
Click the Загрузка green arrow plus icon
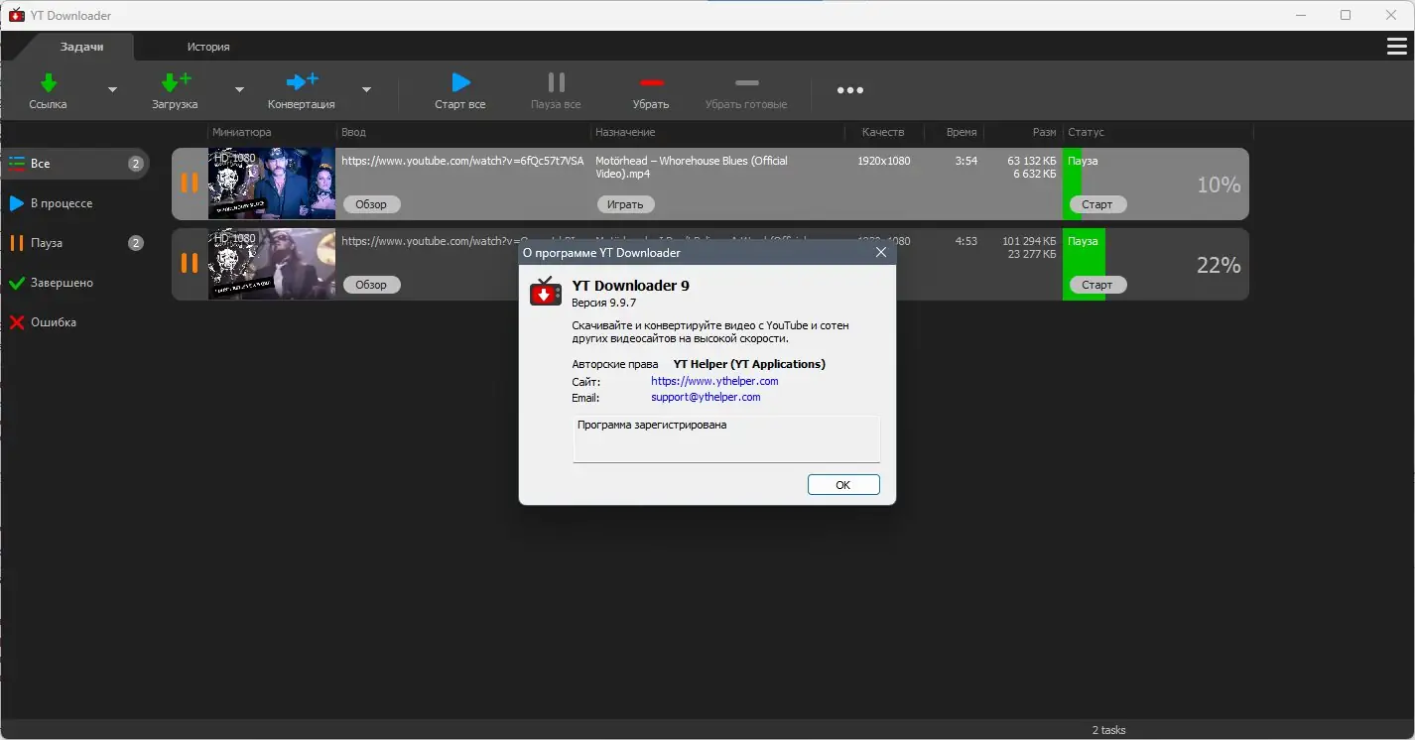coord(176,82)
